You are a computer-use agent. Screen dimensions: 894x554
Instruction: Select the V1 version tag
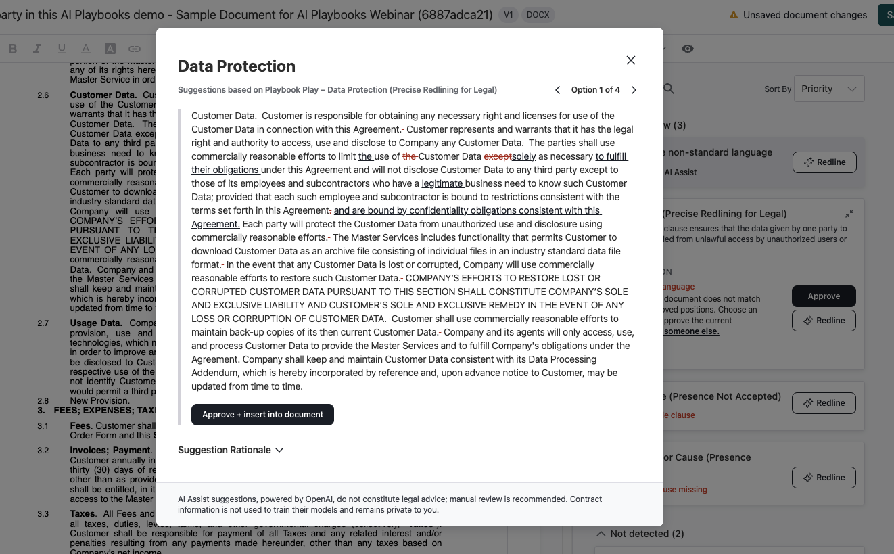point(508,14)
